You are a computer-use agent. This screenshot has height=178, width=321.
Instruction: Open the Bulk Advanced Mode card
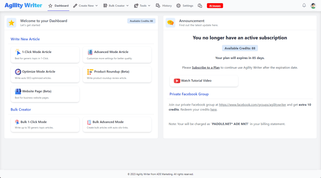[117, 124]
